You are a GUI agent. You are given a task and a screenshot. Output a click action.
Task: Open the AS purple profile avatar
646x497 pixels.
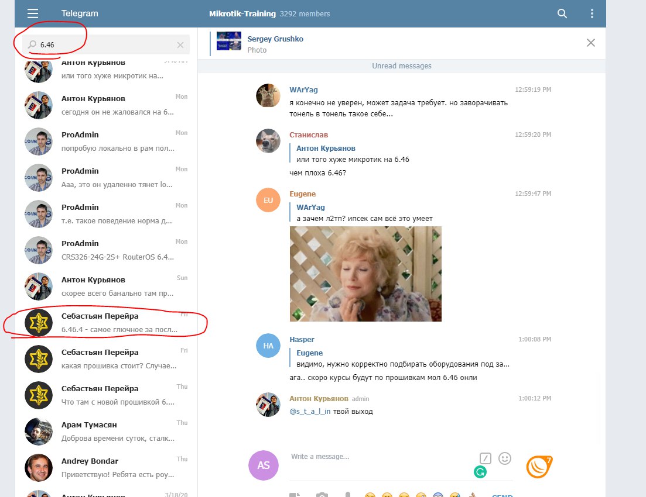pos(264,465)
